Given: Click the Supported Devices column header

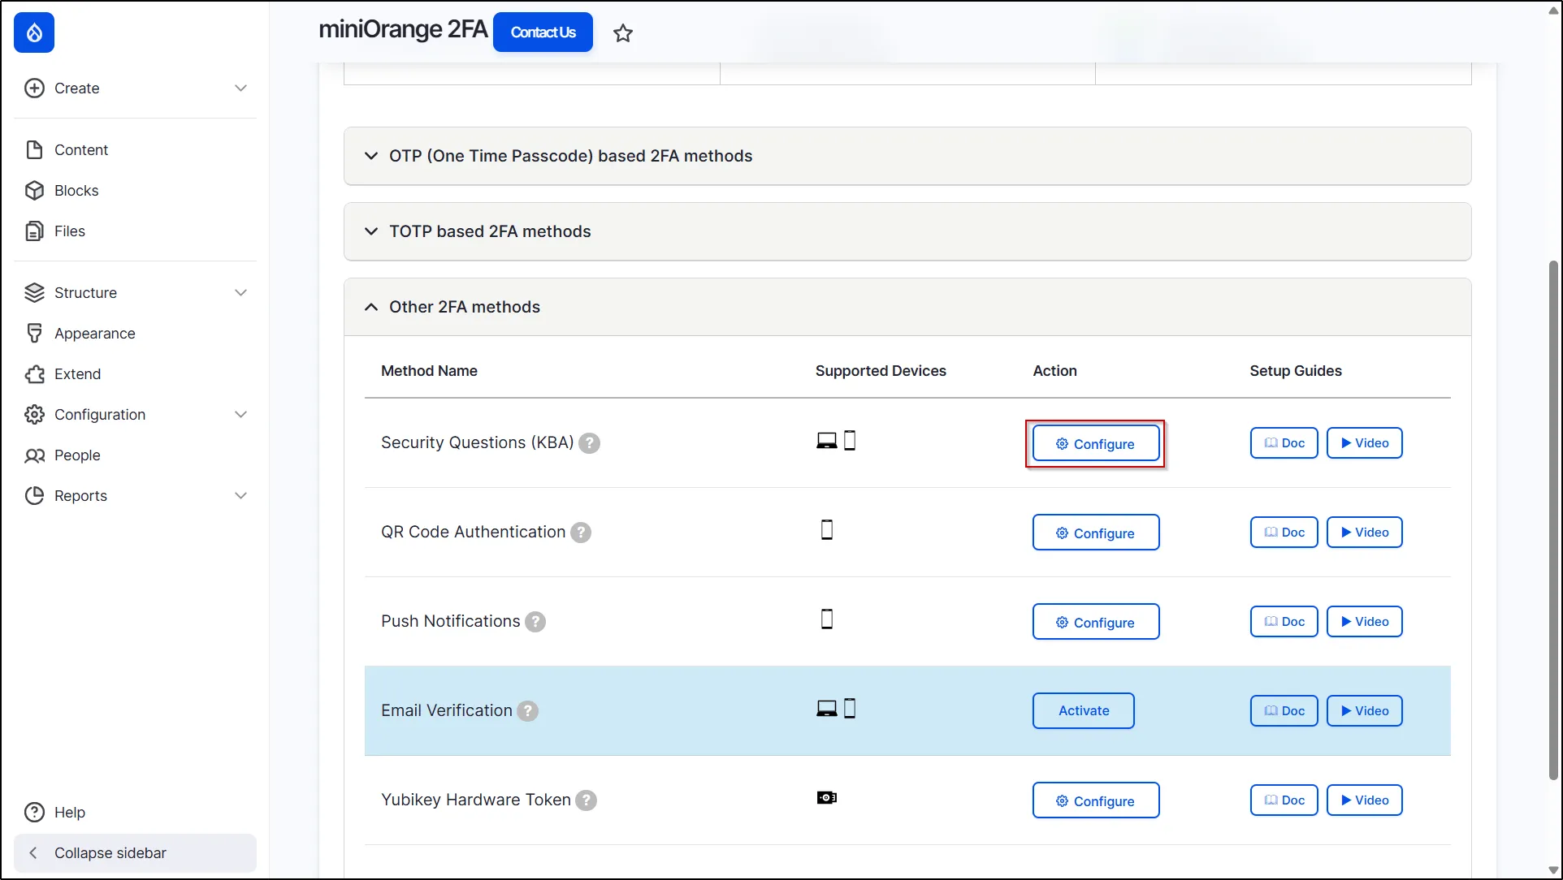Looking at the screenshot, I should click(x=881, y=371).
